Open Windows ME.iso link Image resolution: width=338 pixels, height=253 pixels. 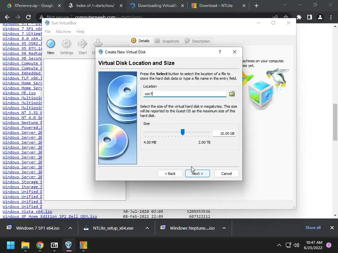[x=19, y=93]
